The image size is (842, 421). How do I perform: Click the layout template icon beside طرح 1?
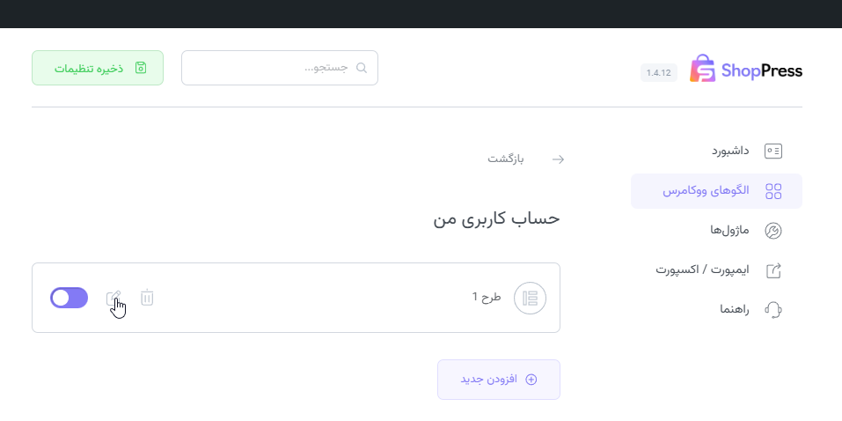(530, 298)
